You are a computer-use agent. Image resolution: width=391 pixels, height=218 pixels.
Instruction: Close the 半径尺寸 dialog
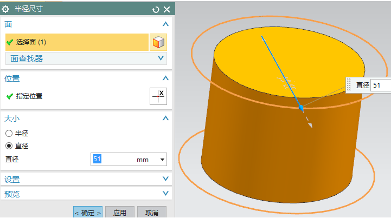(166, 9)
